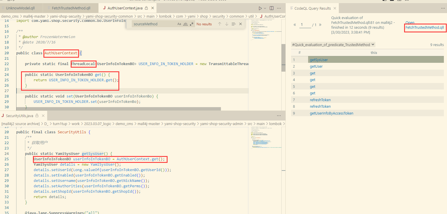Click Find in Selection icon
447x214 pixels.
click(x=233, y=24)
